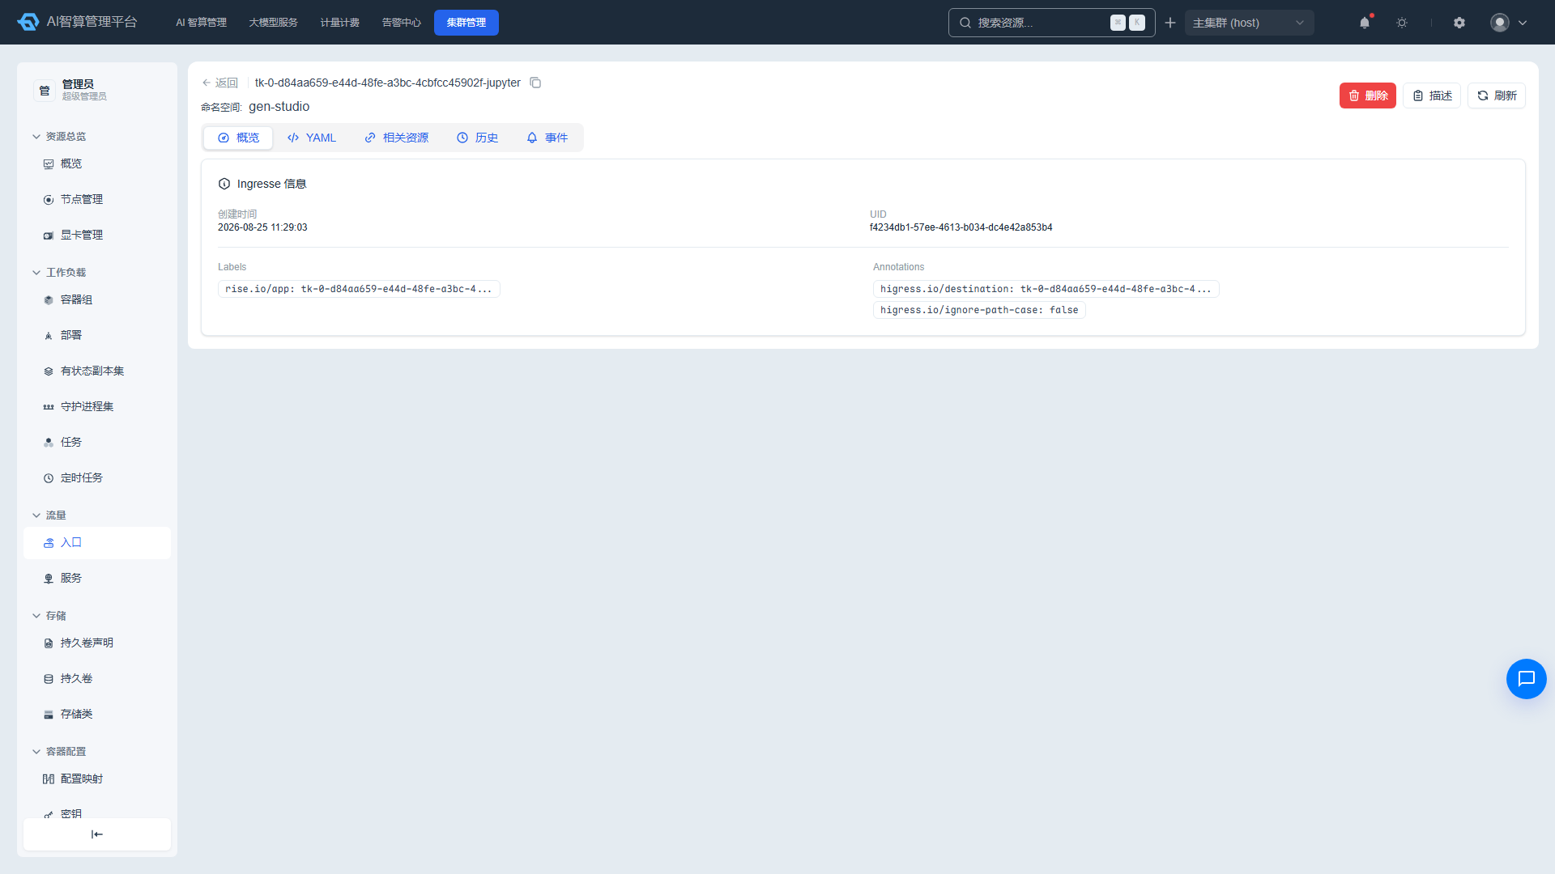The width and height of the screenshot is (1555, 874).
Task: Collapse the 资源总览 section
Action: point(59,136)
